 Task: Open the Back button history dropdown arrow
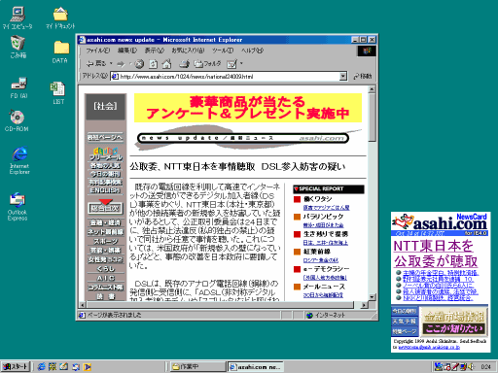111,64
